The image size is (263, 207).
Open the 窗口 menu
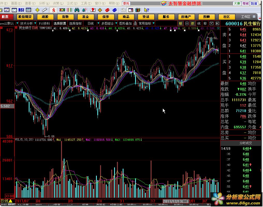[x=100, y=3]
